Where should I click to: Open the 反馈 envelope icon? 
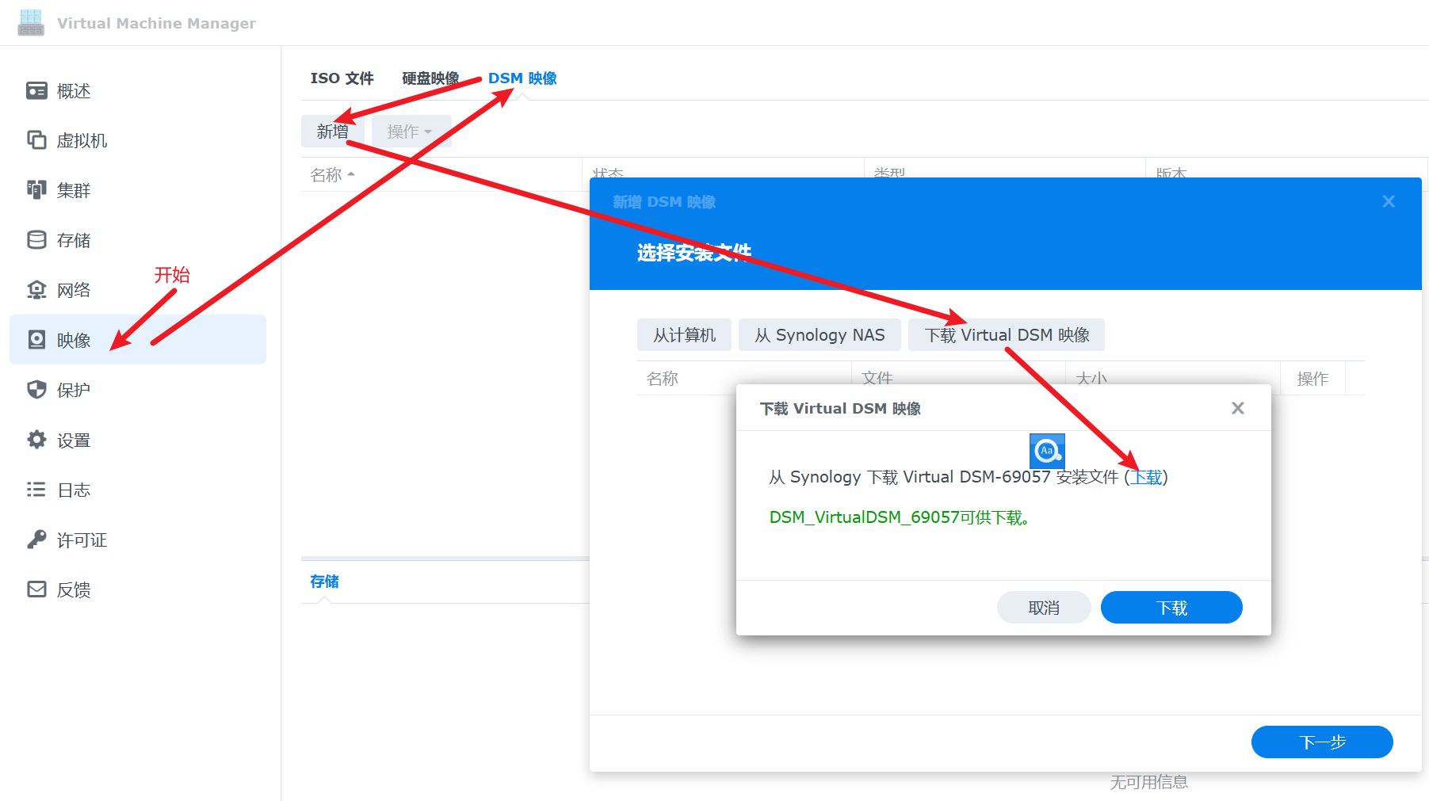pyautogui.click(x=36, y=589)
